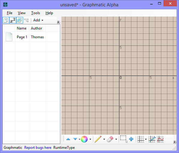Viewport: 179px width, 153px height.
Task: Click the red curve graph icon
Action: [x=160, y=139]
